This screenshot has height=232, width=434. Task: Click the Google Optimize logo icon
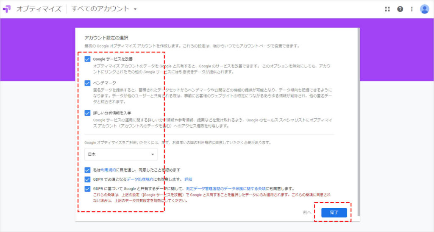(x=7, y=9)
